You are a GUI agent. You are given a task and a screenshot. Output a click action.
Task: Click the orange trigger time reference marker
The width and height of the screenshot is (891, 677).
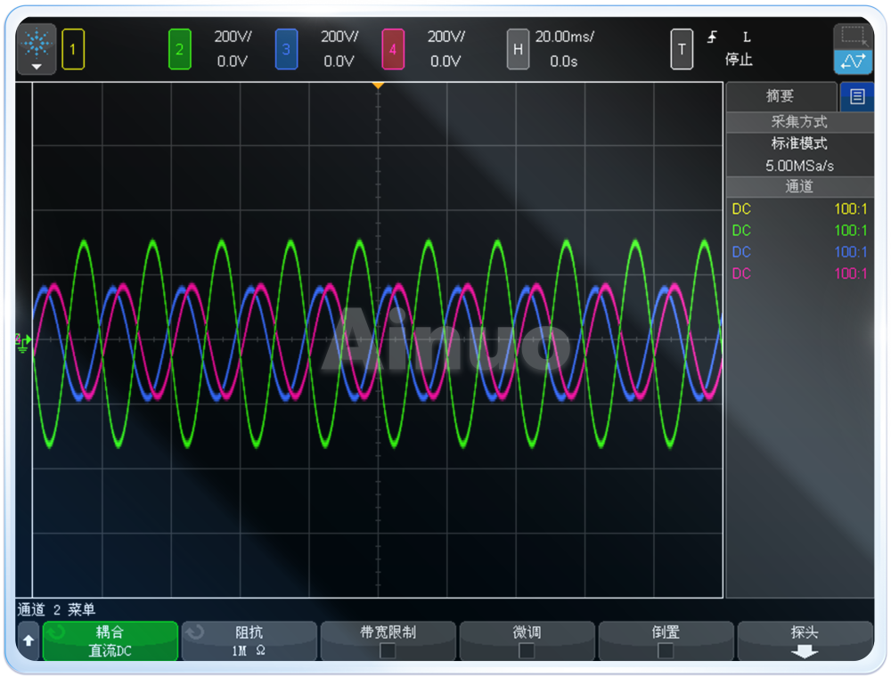pyautogui.click(x=378, y=86)
